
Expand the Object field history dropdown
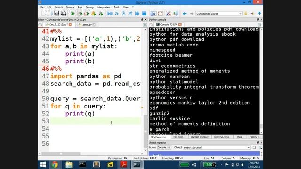click(248, 147)
